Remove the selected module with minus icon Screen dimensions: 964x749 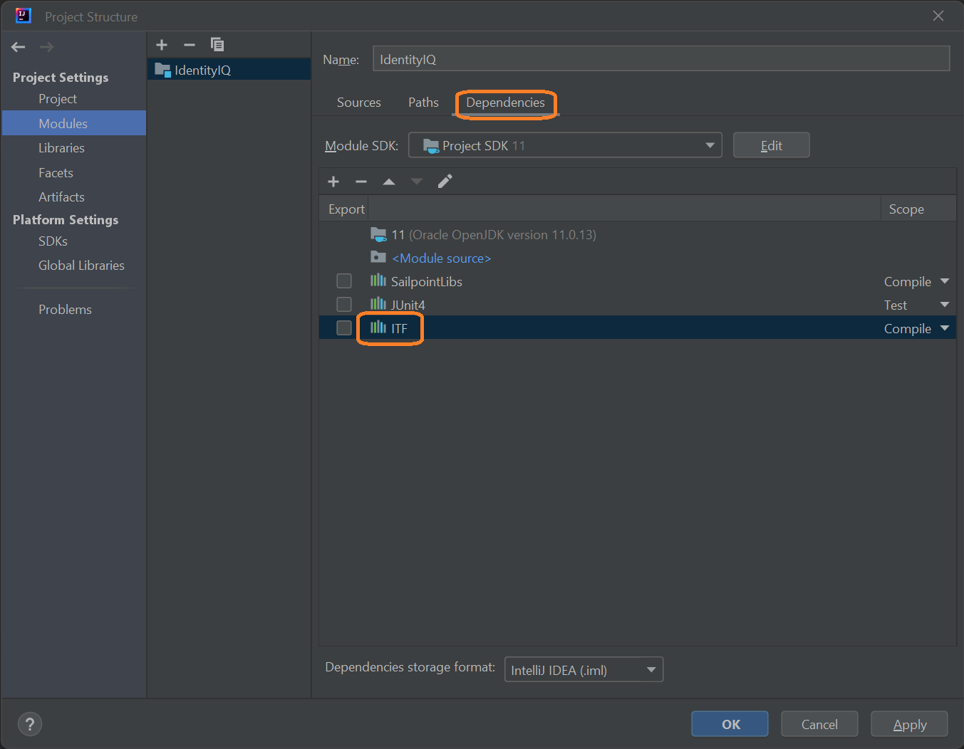[189, 45]
